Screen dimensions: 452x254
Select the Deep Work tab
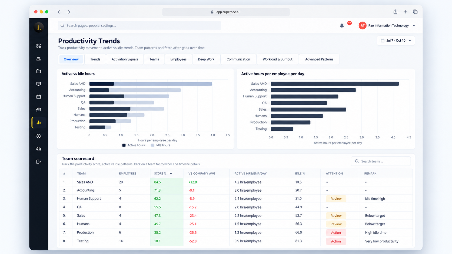pyautogui.click(x=206, y=59)
